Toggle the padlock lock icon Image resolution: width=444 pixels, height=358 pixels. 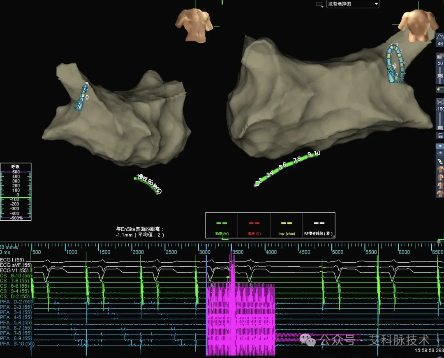tap(440, 136)
